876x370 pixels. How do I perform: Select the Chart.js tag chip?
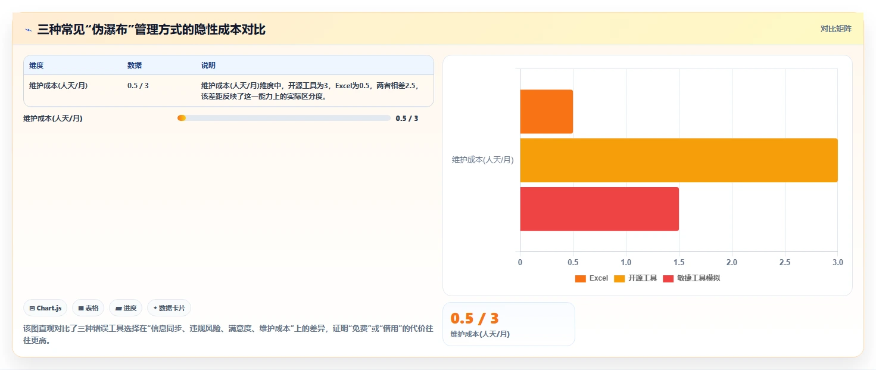point(45,308)
